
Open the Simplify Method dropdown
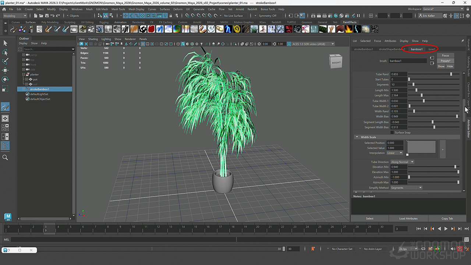coord(406,188)
